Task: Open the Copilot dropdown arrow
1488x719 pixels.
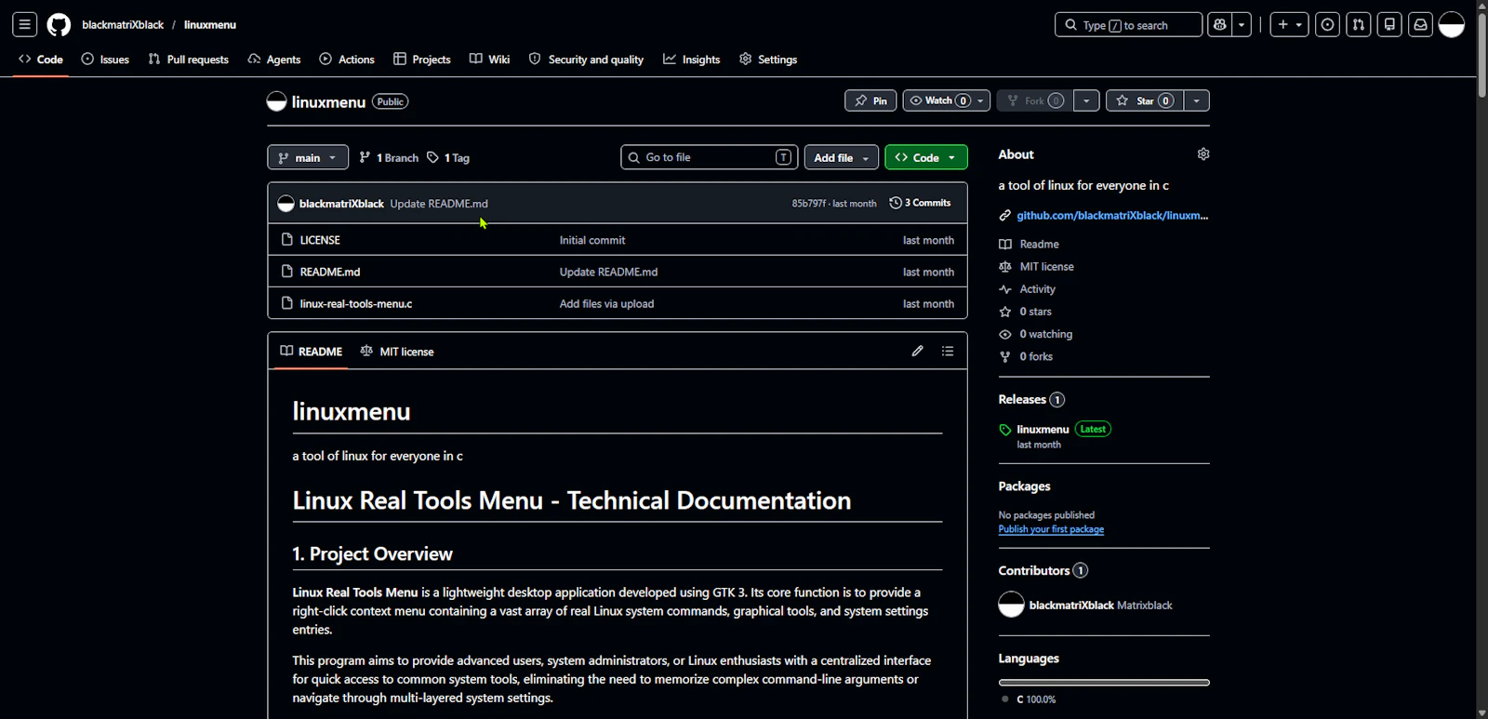Action: point(1242,25)
